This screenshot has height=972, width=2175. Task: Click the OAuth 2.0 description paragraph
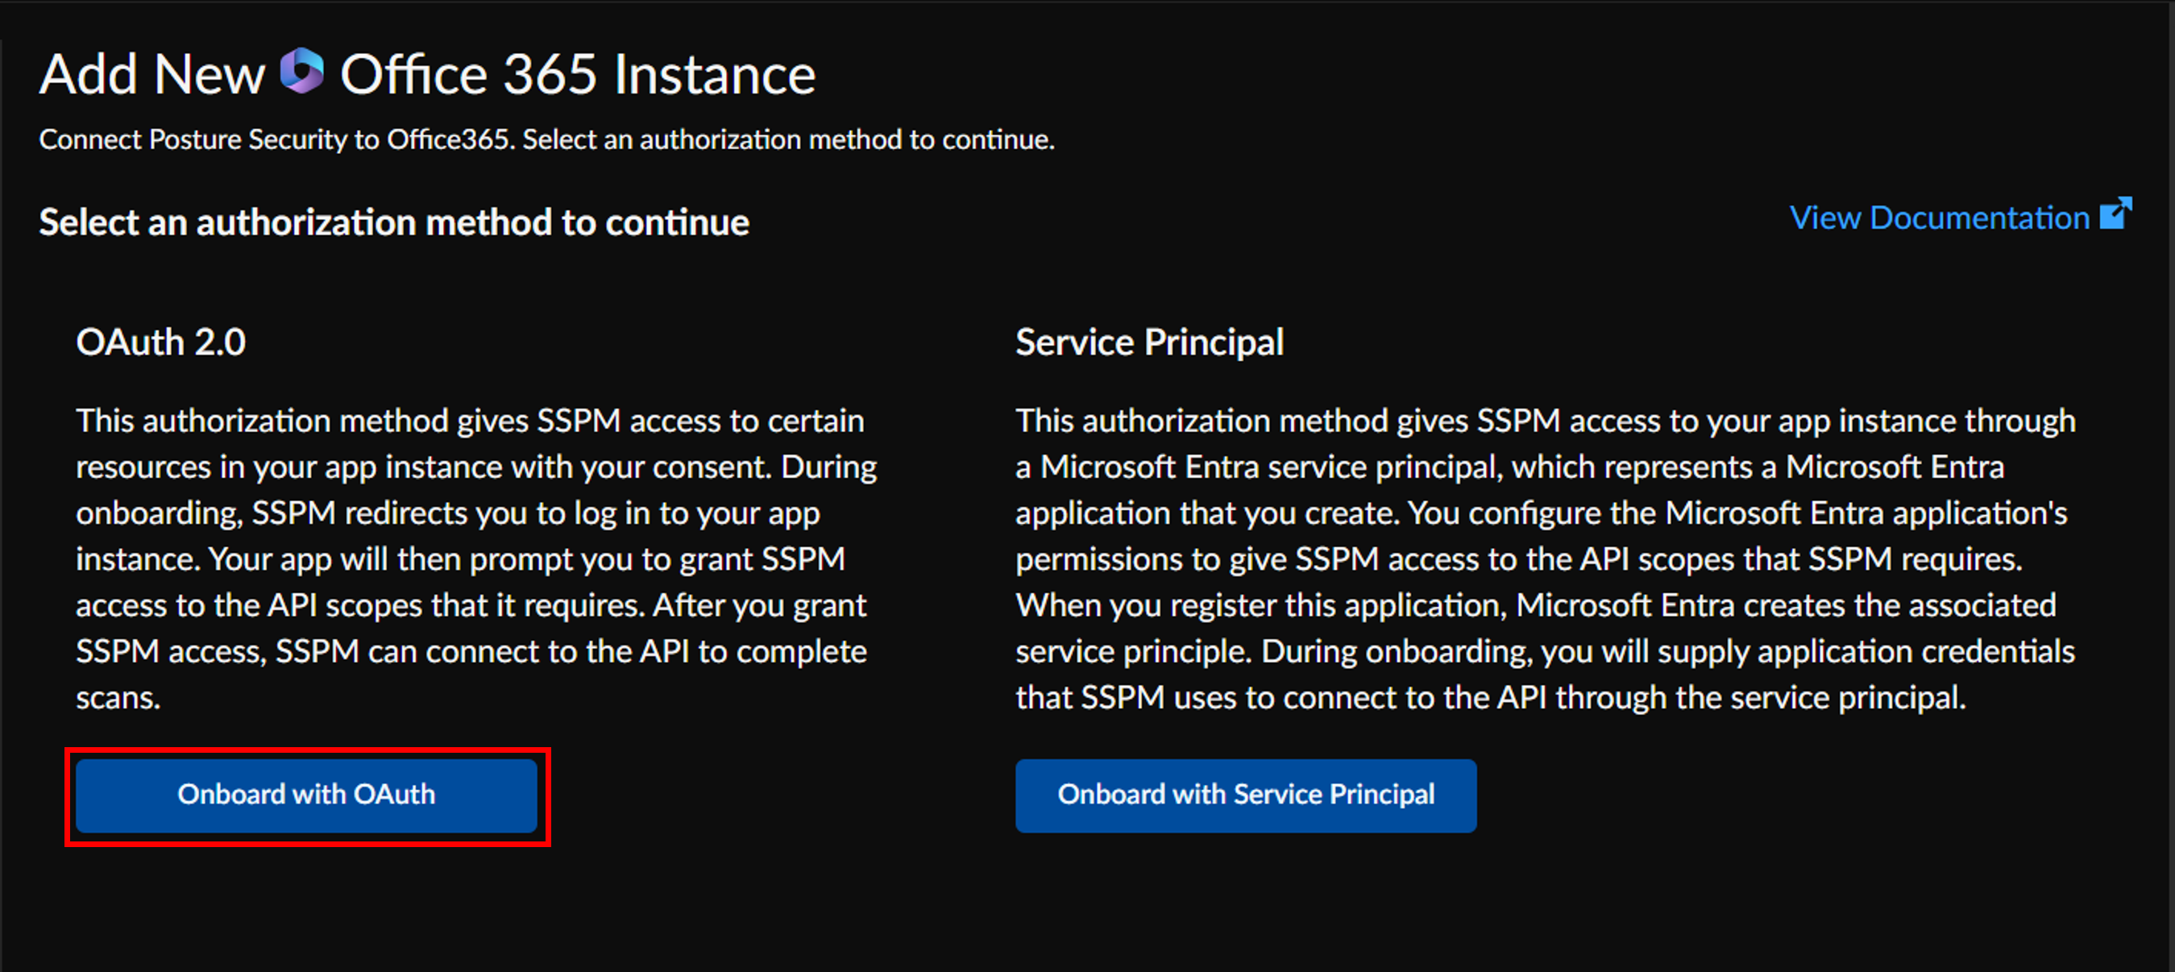click(477, 559)
